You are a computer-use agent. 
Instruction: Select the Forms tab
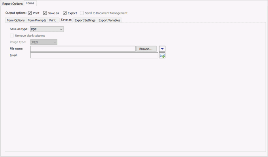[x=30, y=3]
